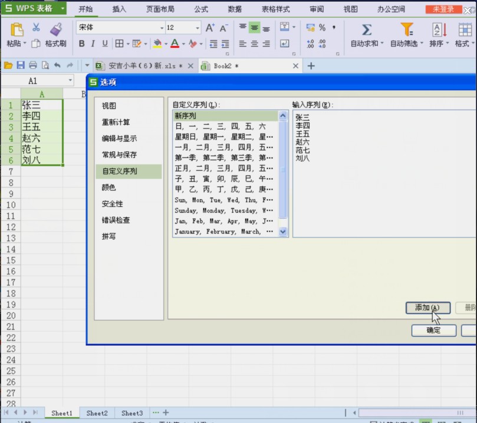Toggle the Underline formatting button
The width and height of the screenshot is (477, 423).
pos(105,44)
